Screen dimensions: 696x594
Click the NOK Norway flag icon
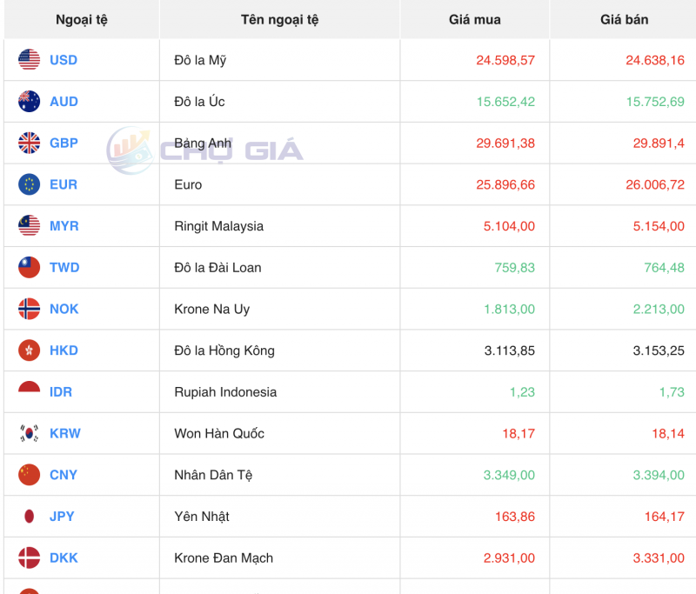pyautogui.click(x=29, y=309)
